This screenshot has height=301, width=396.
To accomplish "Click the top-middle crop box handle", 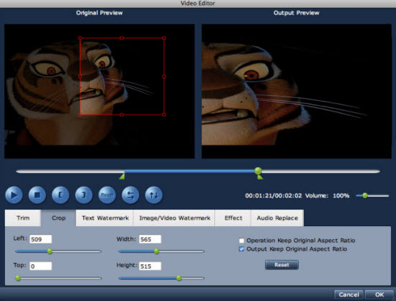I will (x=122, y=38).
